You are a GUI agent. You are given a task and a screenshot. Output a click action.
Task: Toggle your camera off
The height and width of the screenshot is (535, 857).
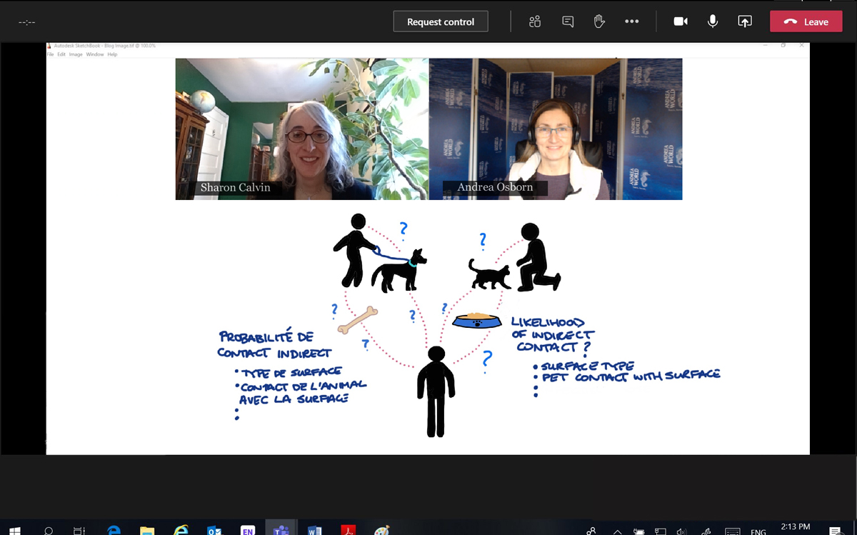point(680,21)
